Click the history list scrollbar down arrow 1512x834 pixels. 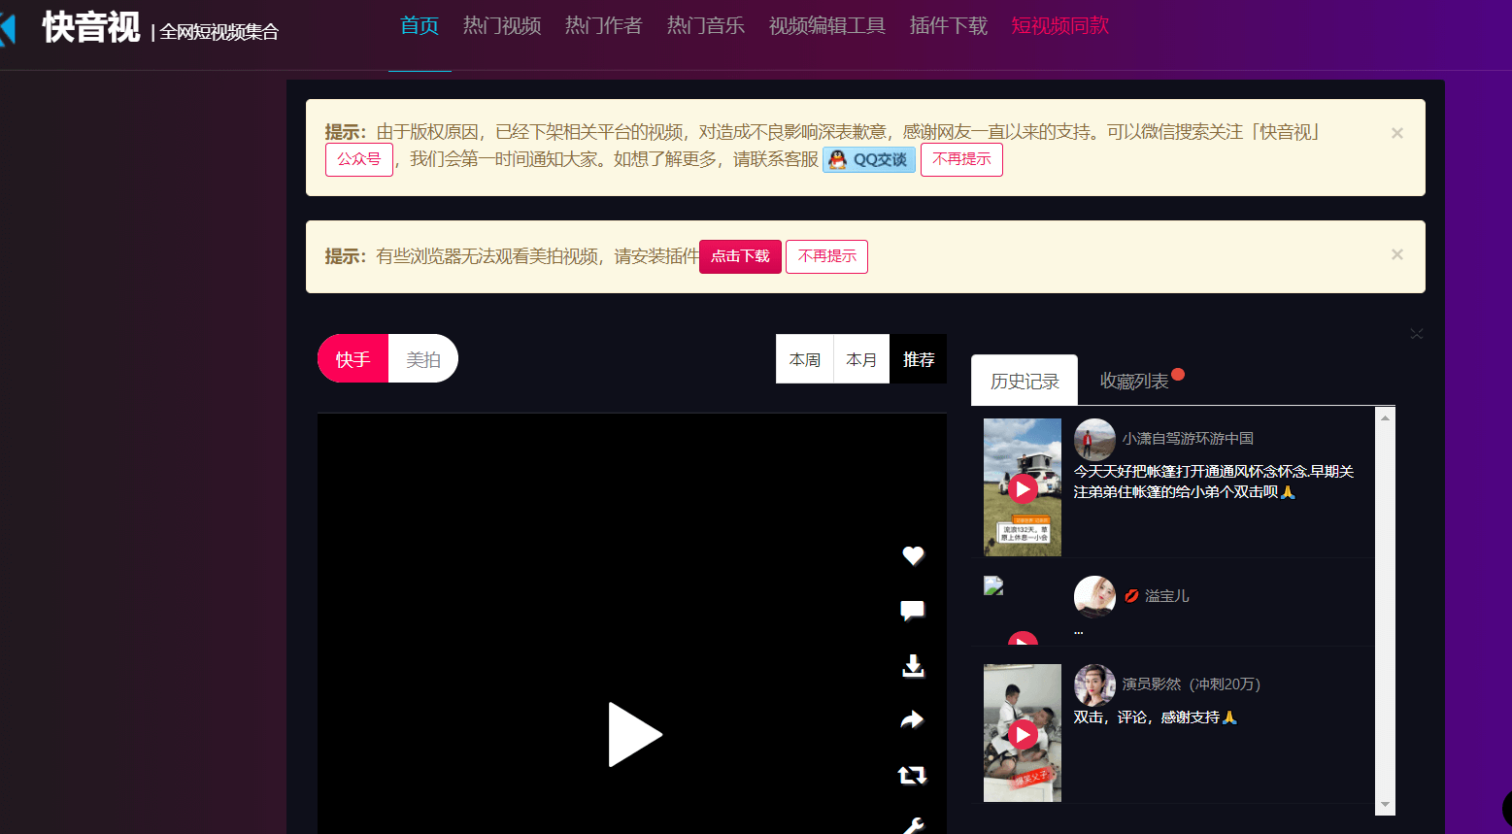pyautogui.click(x=1386, y=805)
